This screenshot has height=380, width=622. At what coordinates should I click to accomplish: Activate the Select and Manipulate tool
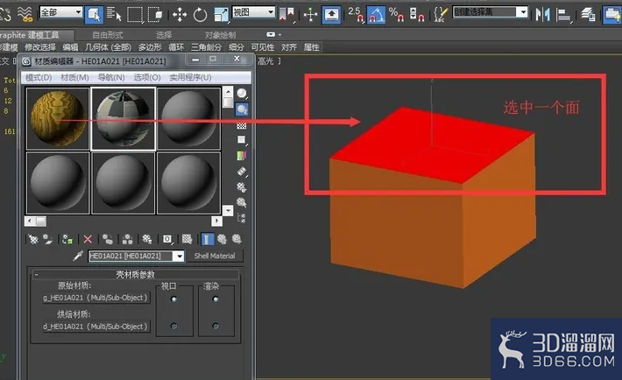point(311,15)
